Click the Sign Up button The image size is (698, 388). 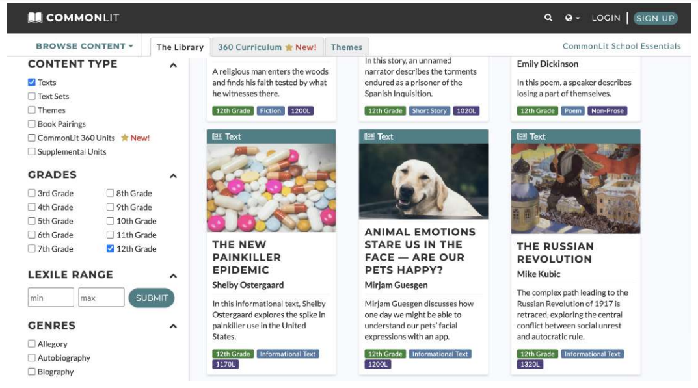tap(655, 18)
